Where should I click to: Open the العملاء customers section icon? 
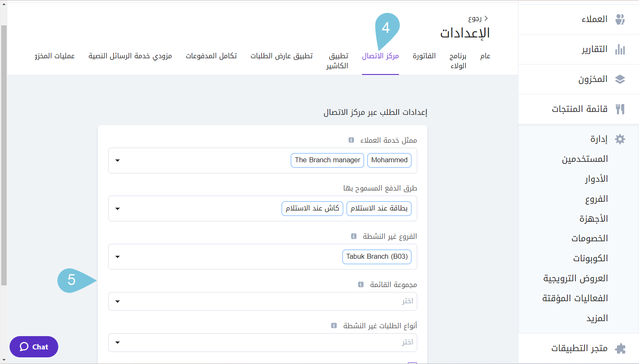(x=620, y=19)
